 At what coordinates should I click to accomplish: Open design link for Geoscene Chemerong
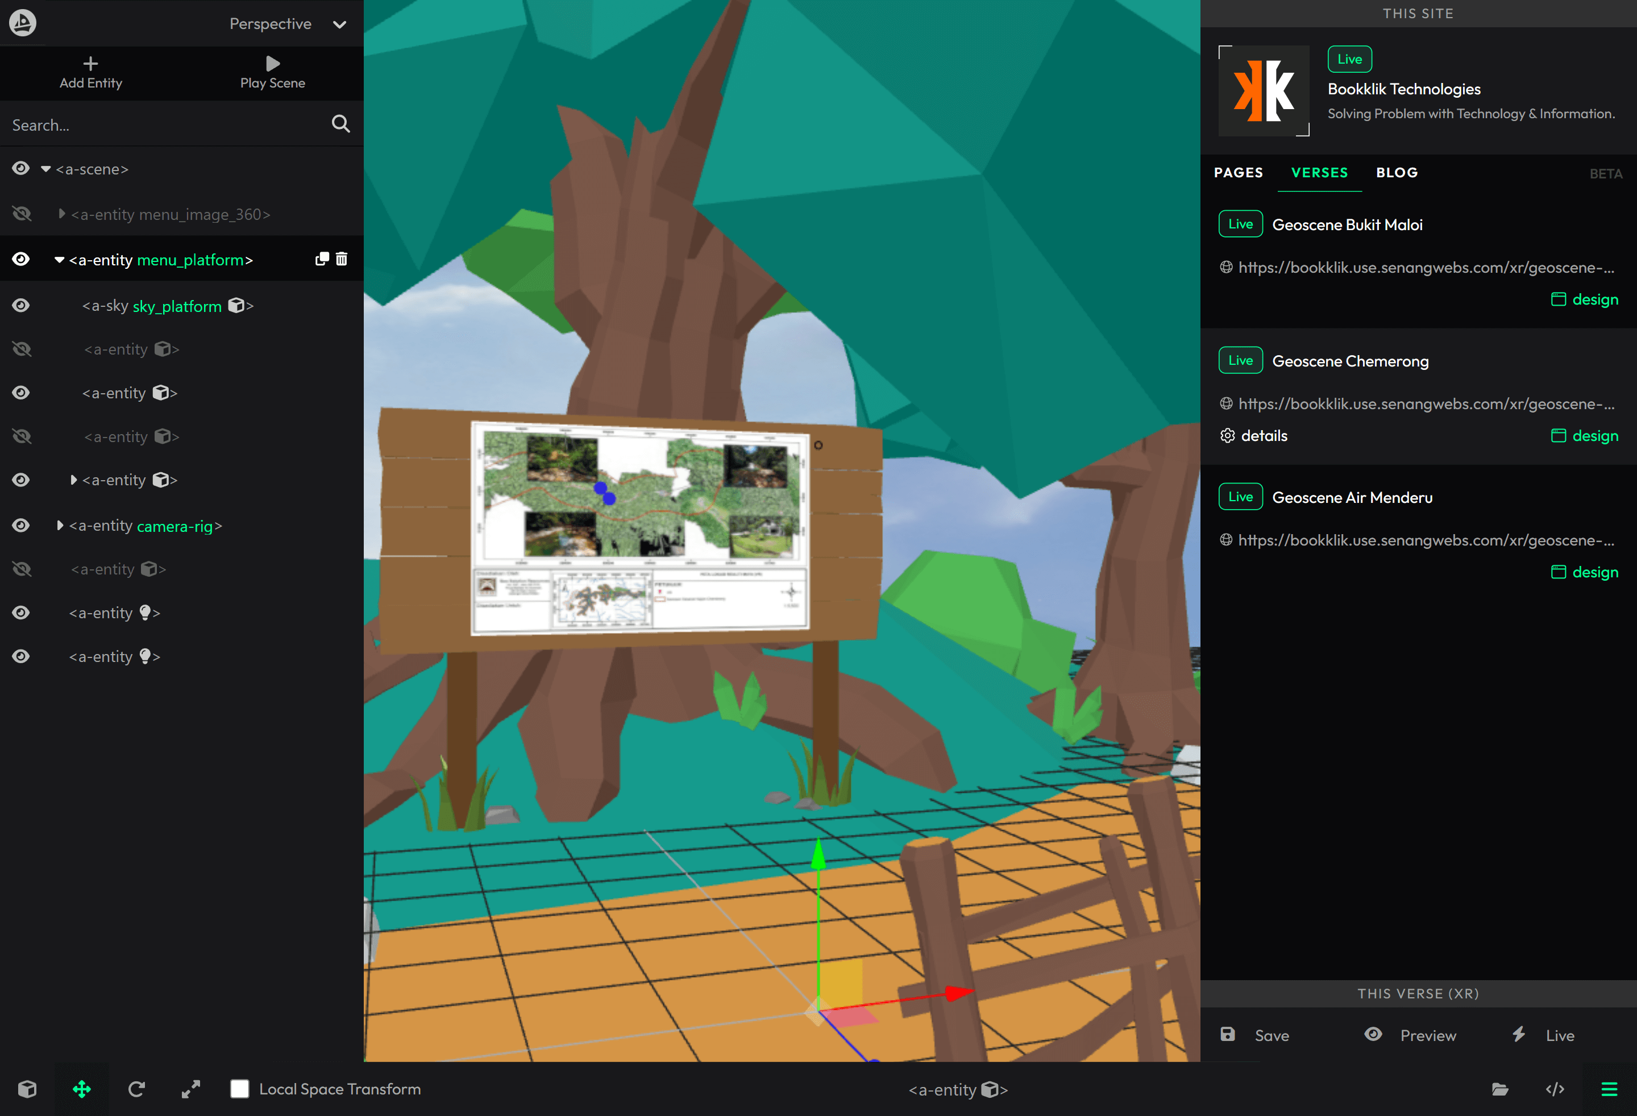(1584, 436)
